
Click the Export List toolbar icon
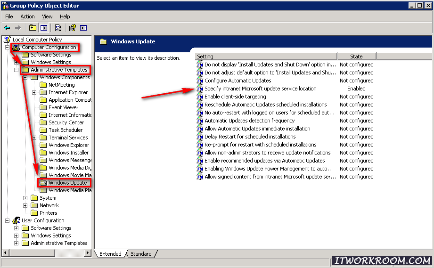(58, 28)
